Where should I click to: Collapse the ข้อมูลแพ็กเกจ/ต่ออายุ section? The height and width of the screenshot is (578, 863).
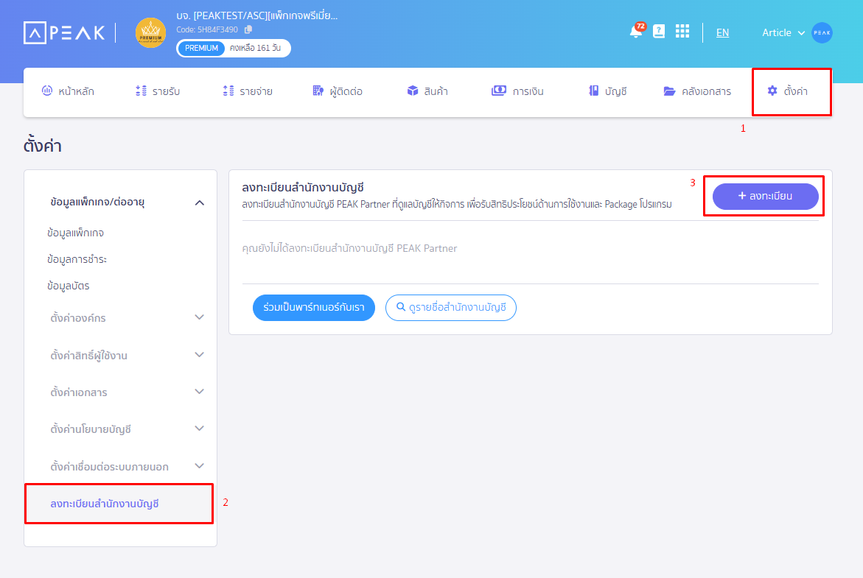pyautogui.click(x=199, y=202)
